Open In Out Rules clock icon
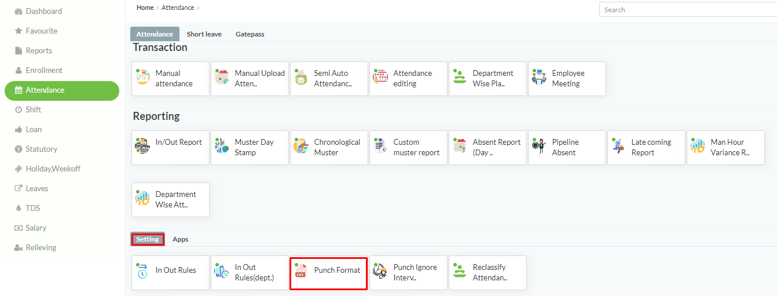777x296 pixels. (142, 271)
